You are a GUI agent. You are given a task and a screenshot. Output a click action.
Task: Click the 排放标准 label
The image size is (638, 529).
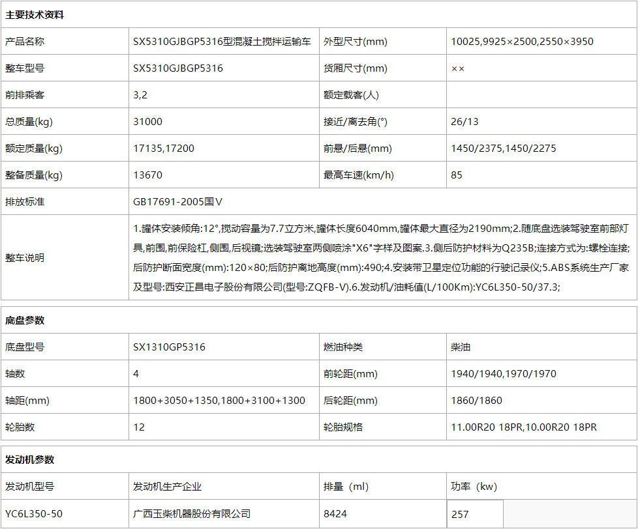(25, 201)
